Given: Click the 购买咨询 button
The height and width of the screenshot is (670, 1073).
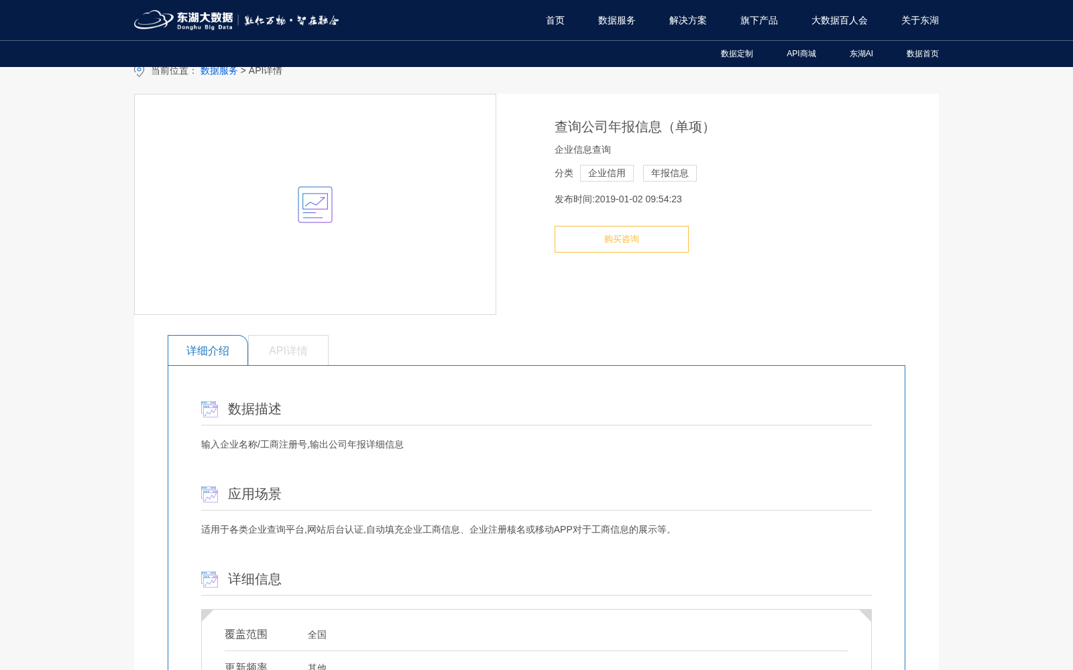Looking at the screenshot, I should click(x=622, y=239).
